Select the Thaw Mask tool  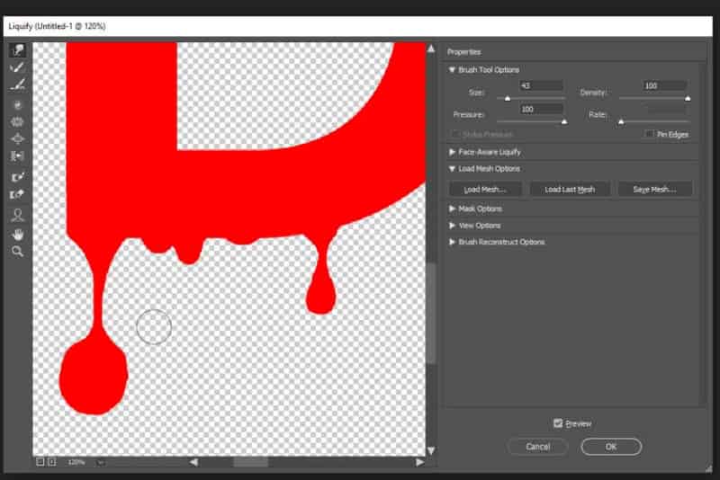coord(17,194)
